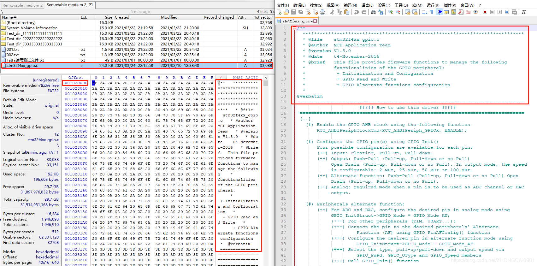This screenshot has width=537, height=266.
Task: Click the New file icon in Notepad++ toolbar
Action: click(x=279, y=12)
